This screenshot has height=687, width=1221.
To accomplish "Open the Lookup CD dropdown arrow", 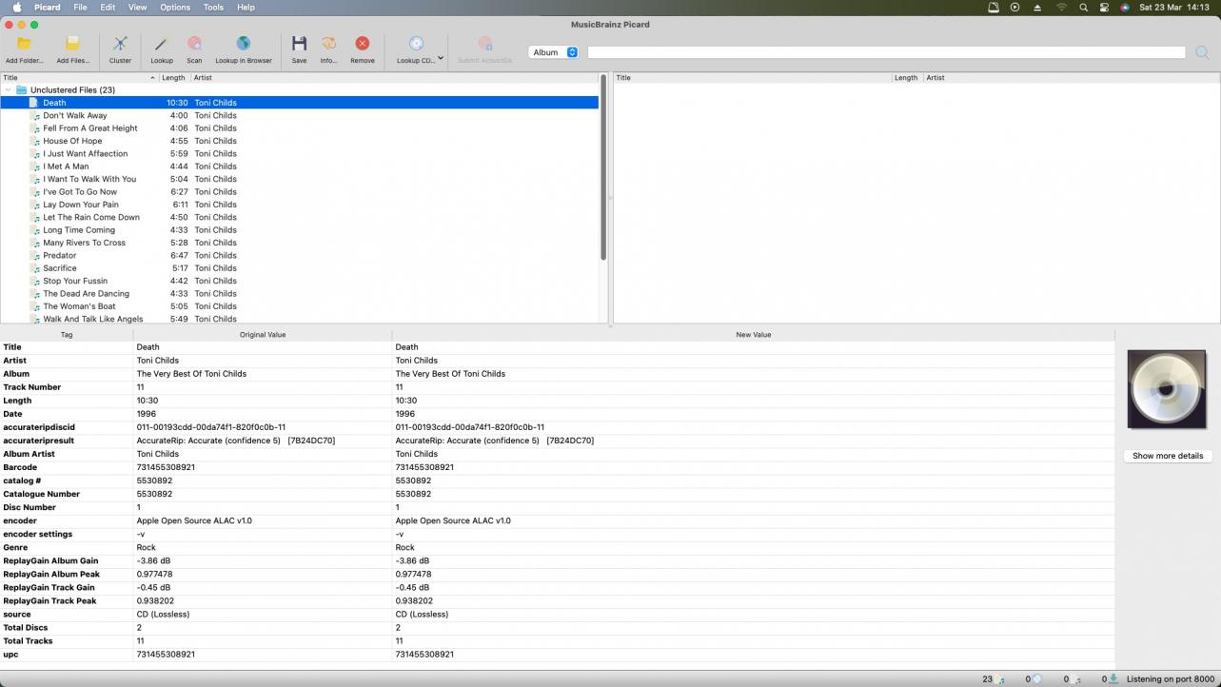I will pos(441,57).
